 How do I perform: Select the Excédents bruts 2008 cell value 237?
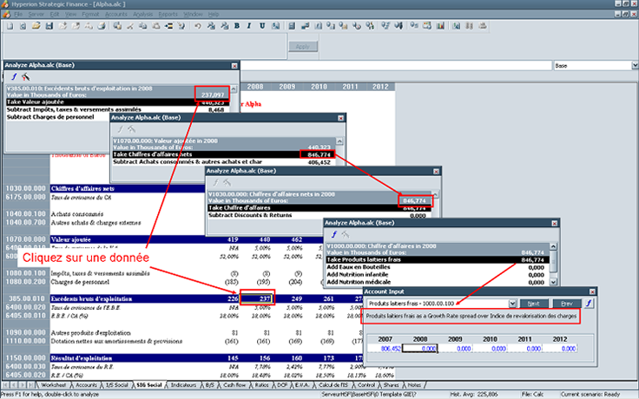tap(258, 298)
